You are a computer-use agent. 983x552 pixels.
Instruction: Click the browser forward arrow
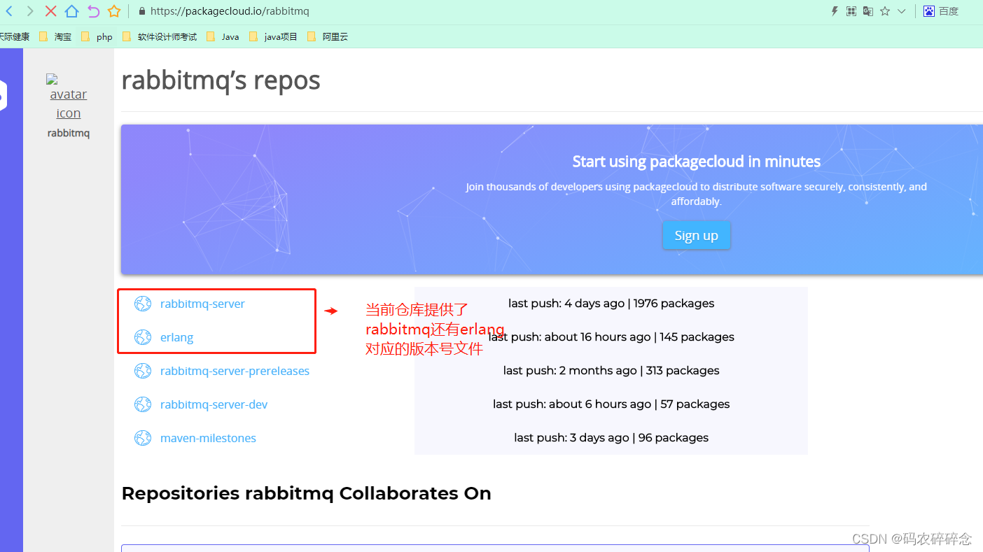click(x=29, y=11)
